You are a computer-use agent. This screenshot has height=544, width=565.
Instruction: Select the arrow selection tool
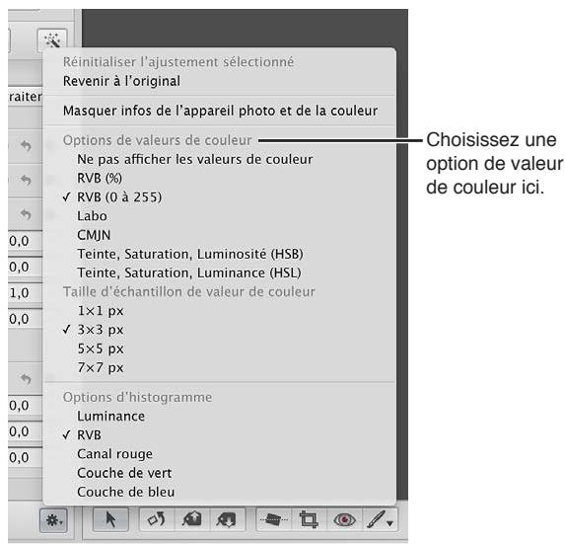point(110,519)
